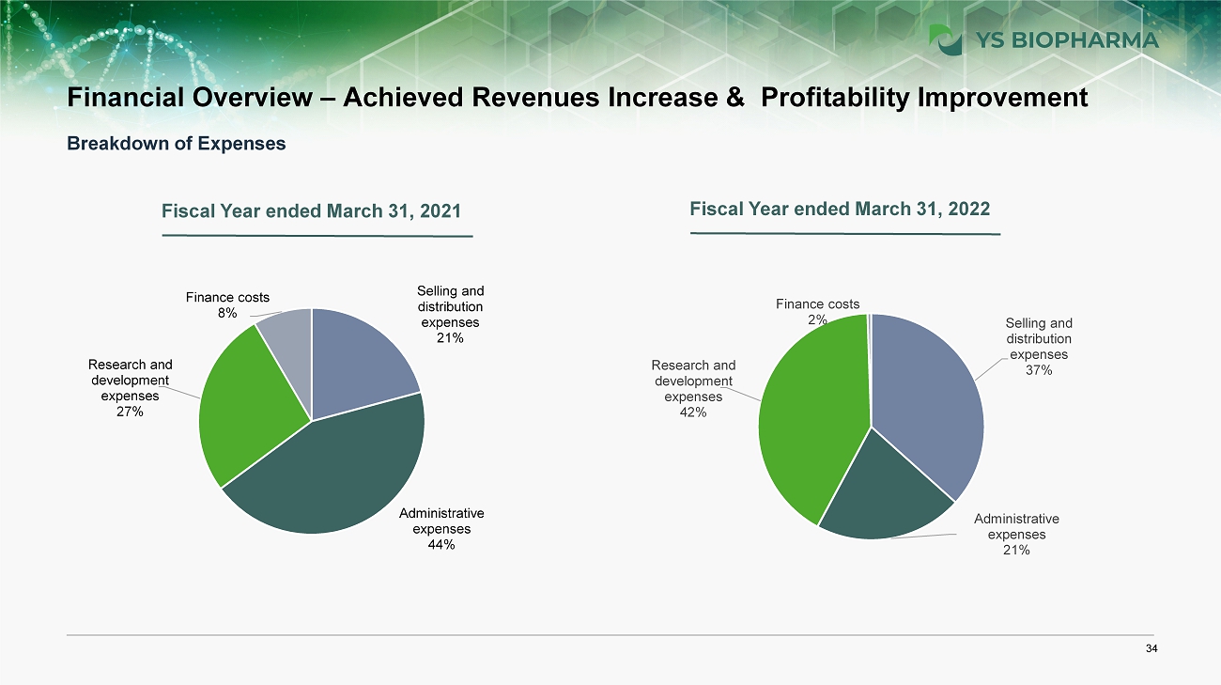Select the Financial Overview slide title

point(577,98)
